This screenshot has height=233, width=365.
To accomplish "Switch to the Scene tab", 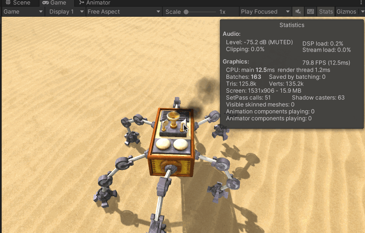I will (18, 3).
